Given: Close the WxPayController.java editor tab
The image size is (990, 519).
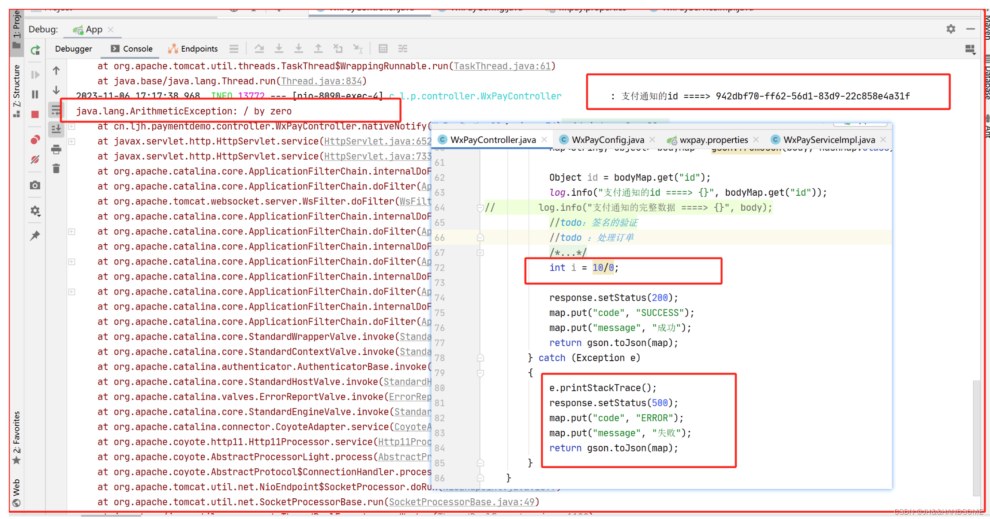Looking at the screenshot, I should [544, 139].
